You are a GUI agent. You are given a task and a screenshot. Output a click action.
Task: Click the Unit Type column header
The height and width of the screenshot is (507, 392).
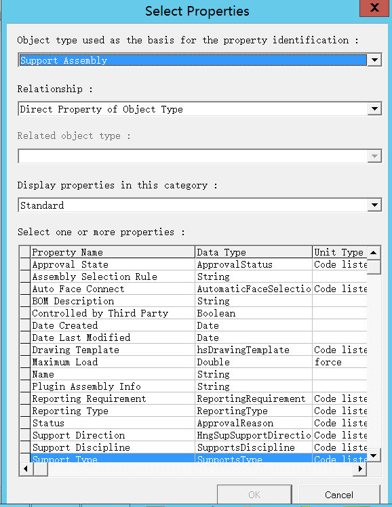(x=340, y=252)
